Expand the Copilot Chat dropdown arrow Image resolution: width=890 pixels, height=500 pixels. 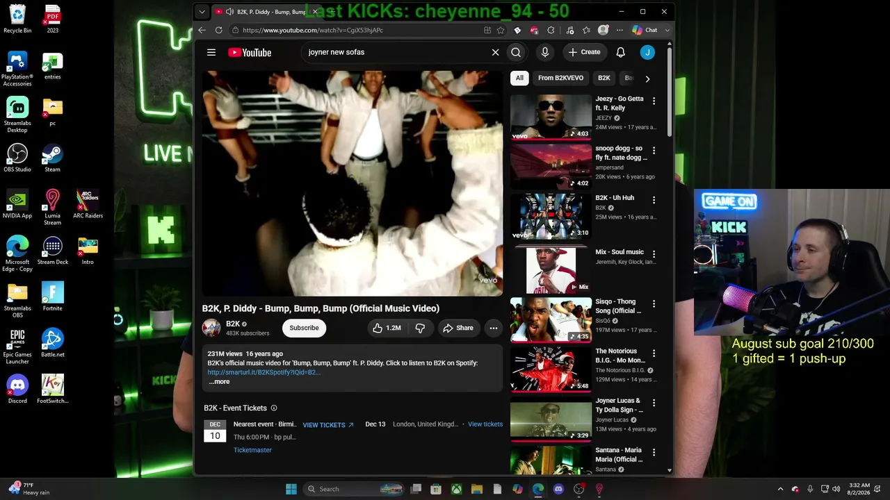pyautogui.click(x=667, y=30)
